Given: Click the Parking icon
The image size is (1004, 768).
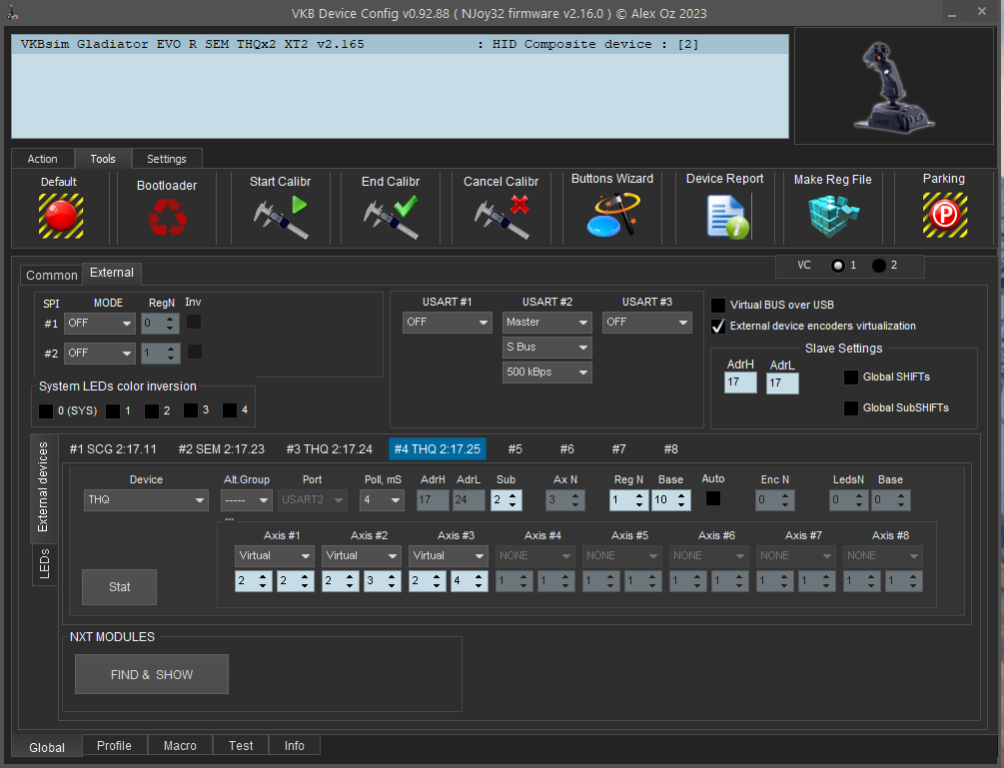Looking at the screenshot, I should click(943, 215).
